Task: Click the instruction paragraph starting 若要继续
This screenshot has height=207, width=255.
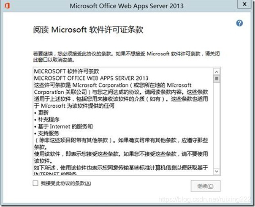Action: [x=127, y=57]
